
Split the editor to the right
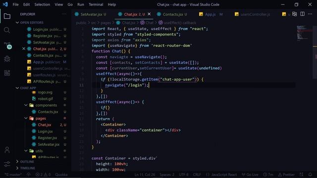point(303,14)
